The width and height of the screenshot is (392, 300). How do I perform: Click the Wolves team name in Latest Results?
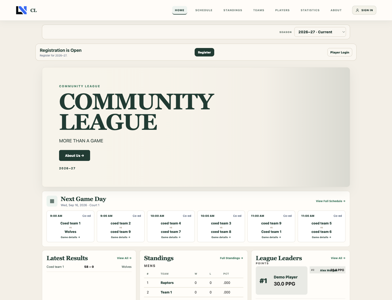click(x=127, y=267)
